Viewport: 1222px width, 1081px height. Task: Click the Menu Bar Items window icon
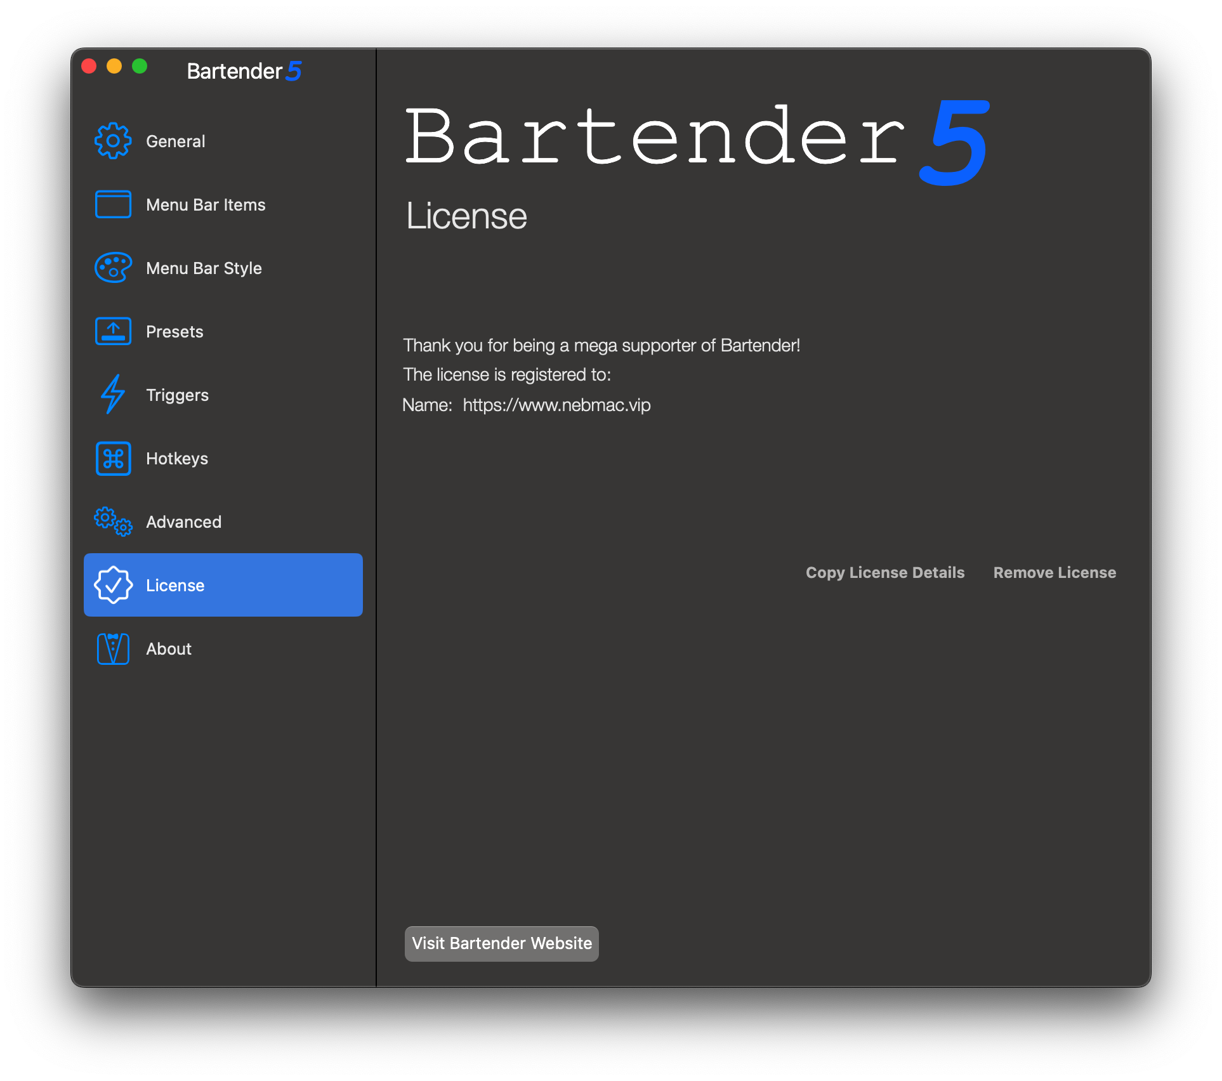(113, 204)
